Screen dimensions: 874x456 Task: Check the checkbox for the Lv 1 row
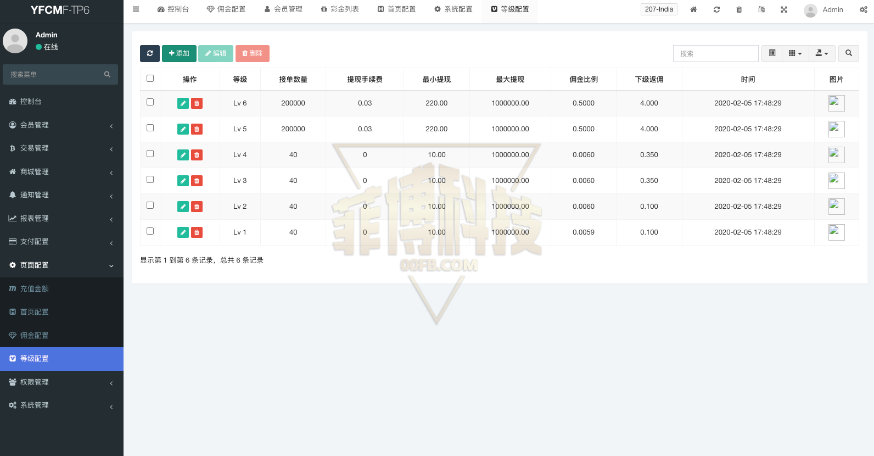click(x=150, y=231)
